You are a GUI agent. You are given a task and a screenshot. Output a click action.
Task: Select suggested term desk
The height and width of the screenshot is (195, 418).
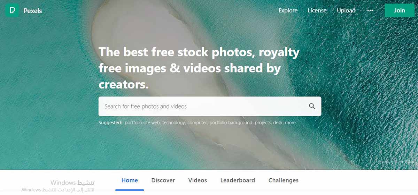(278, 122)
